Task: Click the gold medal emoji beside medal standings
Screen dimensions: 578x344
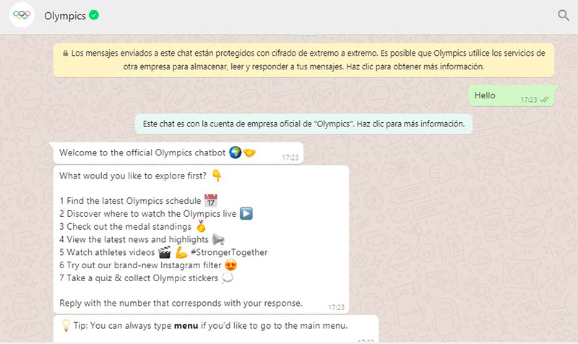Action: [201, 226]
